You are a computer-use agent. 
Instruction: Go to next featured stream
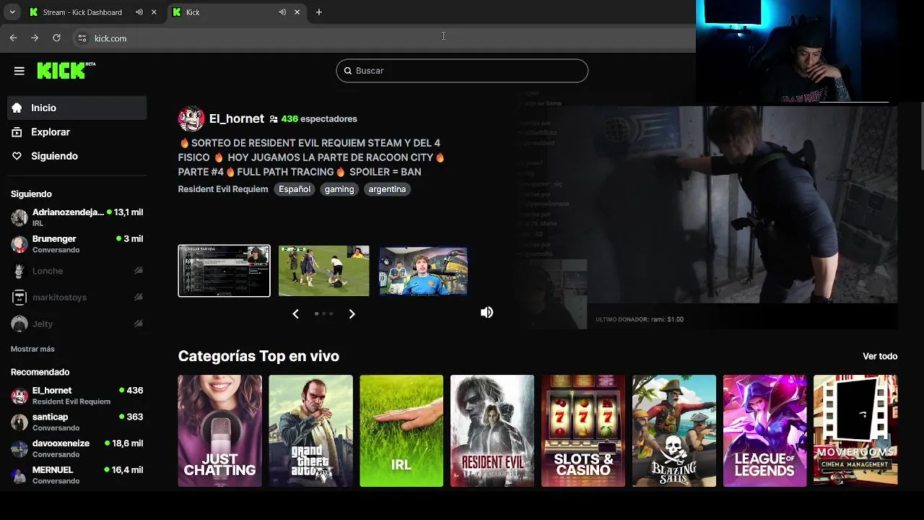coord(352,313)
